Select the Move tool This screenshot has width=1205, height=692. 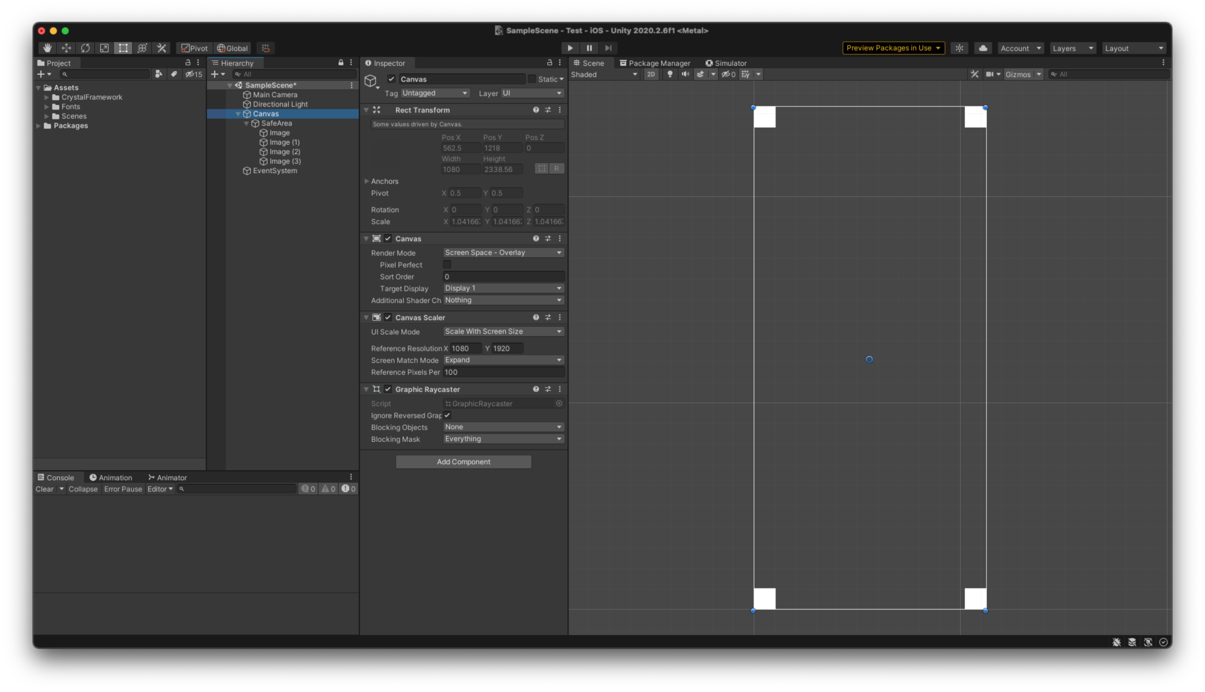coord(66,48)
